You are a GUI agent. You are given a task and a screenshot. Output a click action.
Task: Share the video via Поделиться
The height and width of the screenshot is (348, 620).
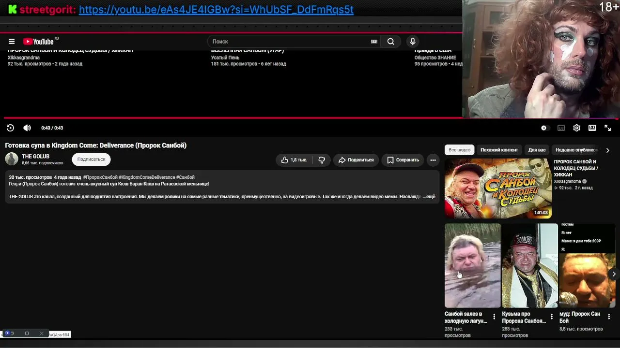pyautogui.click(x=356, y=160)
